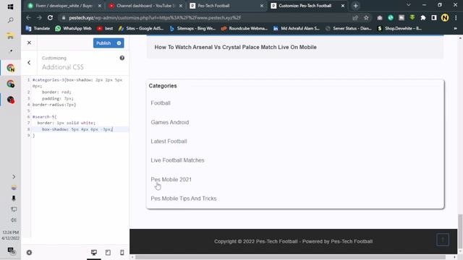
Task: Open the Football category link
Action: 161,103
